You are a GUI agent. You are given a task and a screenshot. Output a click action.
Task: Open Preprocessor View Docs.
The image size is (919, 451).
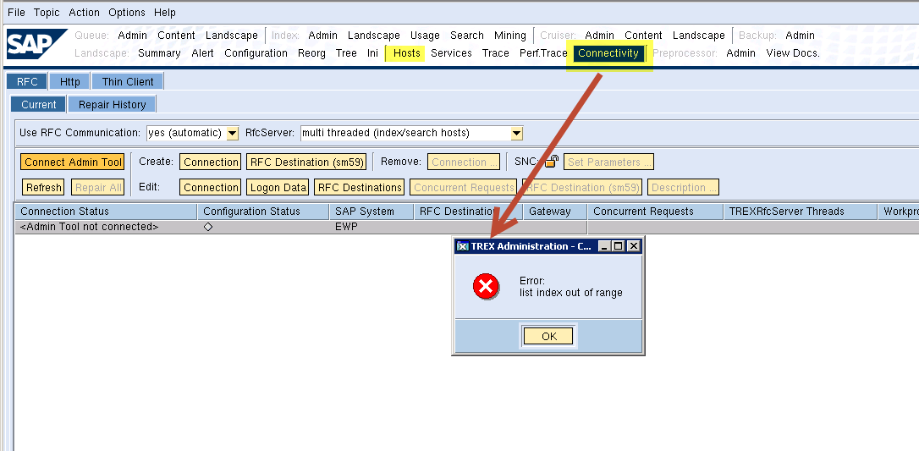(793, 53)
